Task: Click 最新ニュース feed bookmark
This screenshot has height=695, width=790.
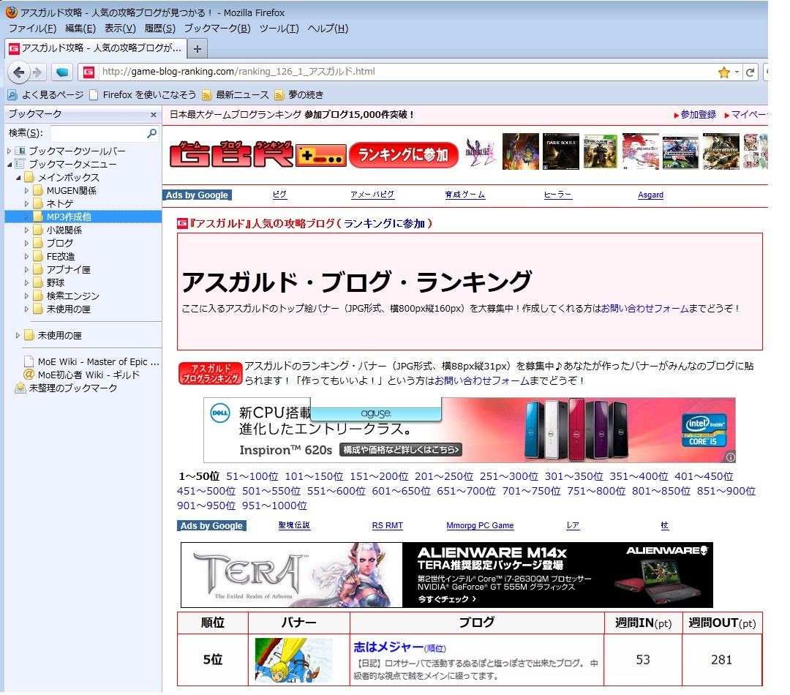Action: [236, 95]
